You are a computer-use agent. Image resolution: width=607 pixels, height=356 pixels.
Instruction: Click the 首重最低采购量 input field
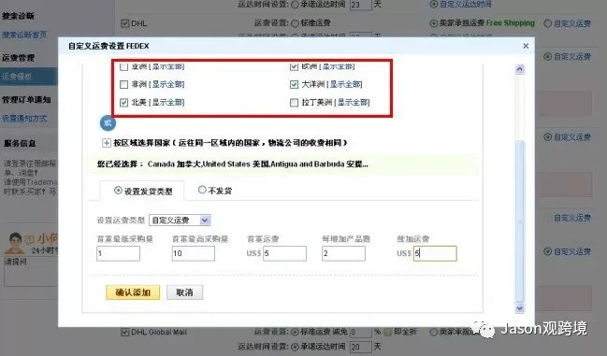pos(118,253)
